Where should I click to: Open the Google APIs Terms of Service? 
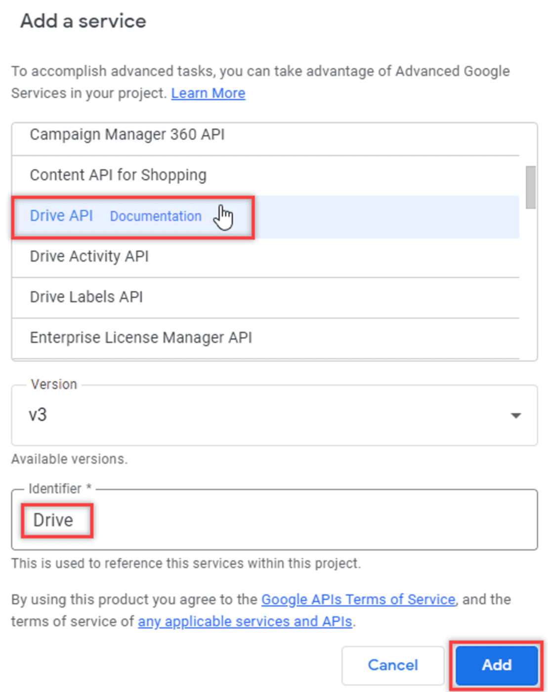click(359, 599)
